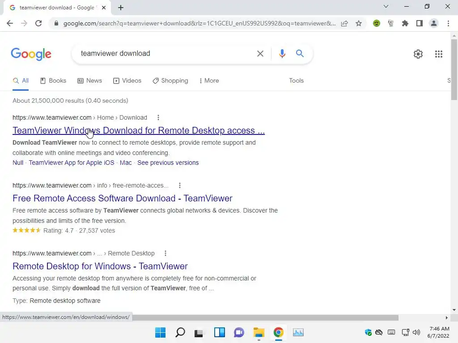458x343 pixels.
Task: Click the Google logo
Action: (x=31, y=54)
